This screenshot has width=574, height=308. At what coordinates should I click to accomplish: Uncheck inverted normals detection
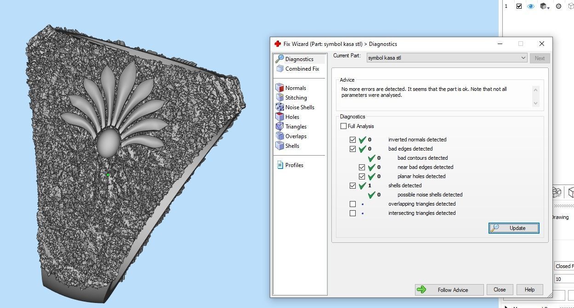(352, 140)
